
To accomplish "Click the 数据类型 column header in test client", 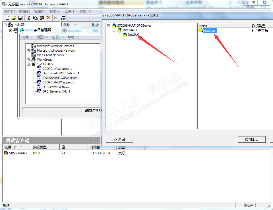I will click(x=45, y=147).
